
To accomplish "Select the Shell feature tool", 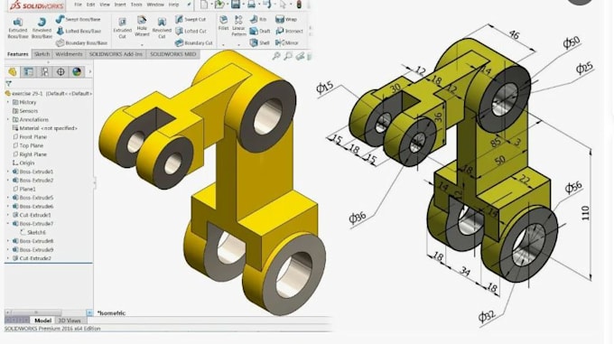I will (x=260, y=42).
